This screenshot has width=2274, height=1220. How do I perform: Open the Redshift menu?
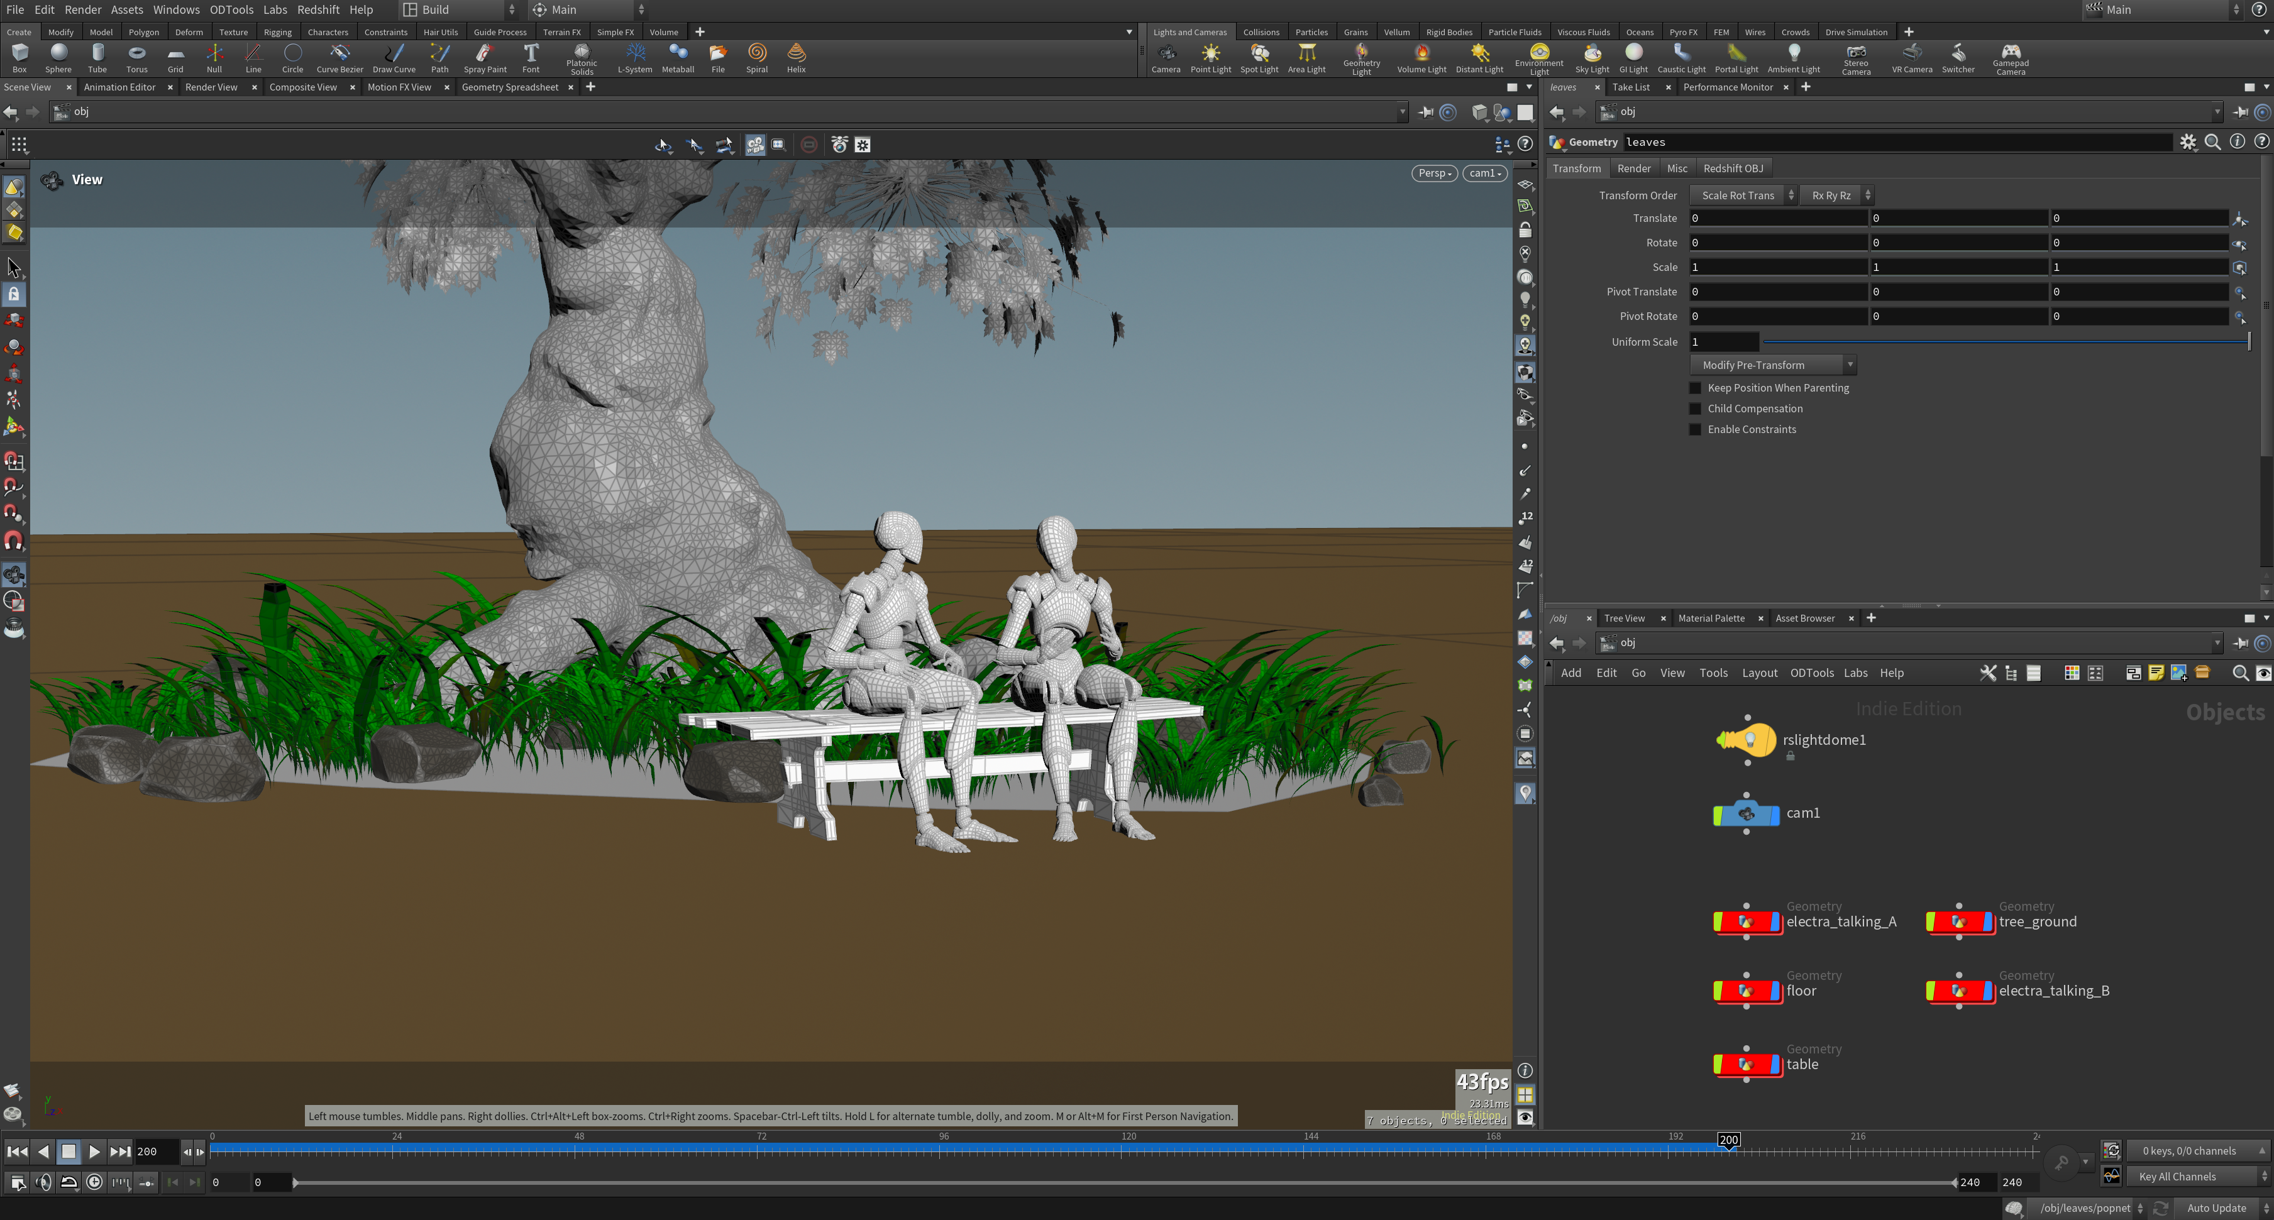pos(317,9)
